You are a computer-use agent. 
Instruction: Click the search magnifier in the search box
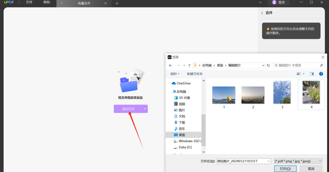(322, 65)
